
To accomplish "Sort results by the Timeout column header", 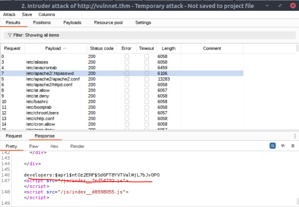I will 147,49.
